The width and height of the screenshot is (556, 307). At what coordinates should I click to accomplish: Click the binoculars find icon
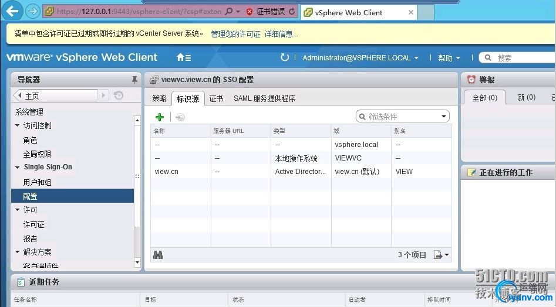158,255
